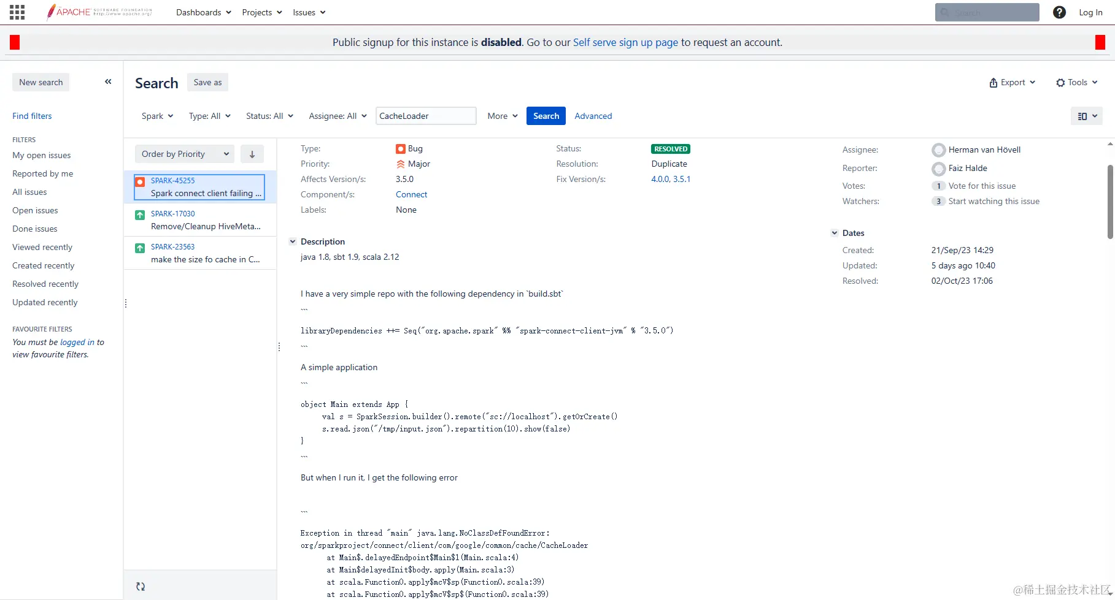Viewport: 1115px width, 600px height.
Task: Reverse sort order with the arrow button
Action: [x=252, y=154]
